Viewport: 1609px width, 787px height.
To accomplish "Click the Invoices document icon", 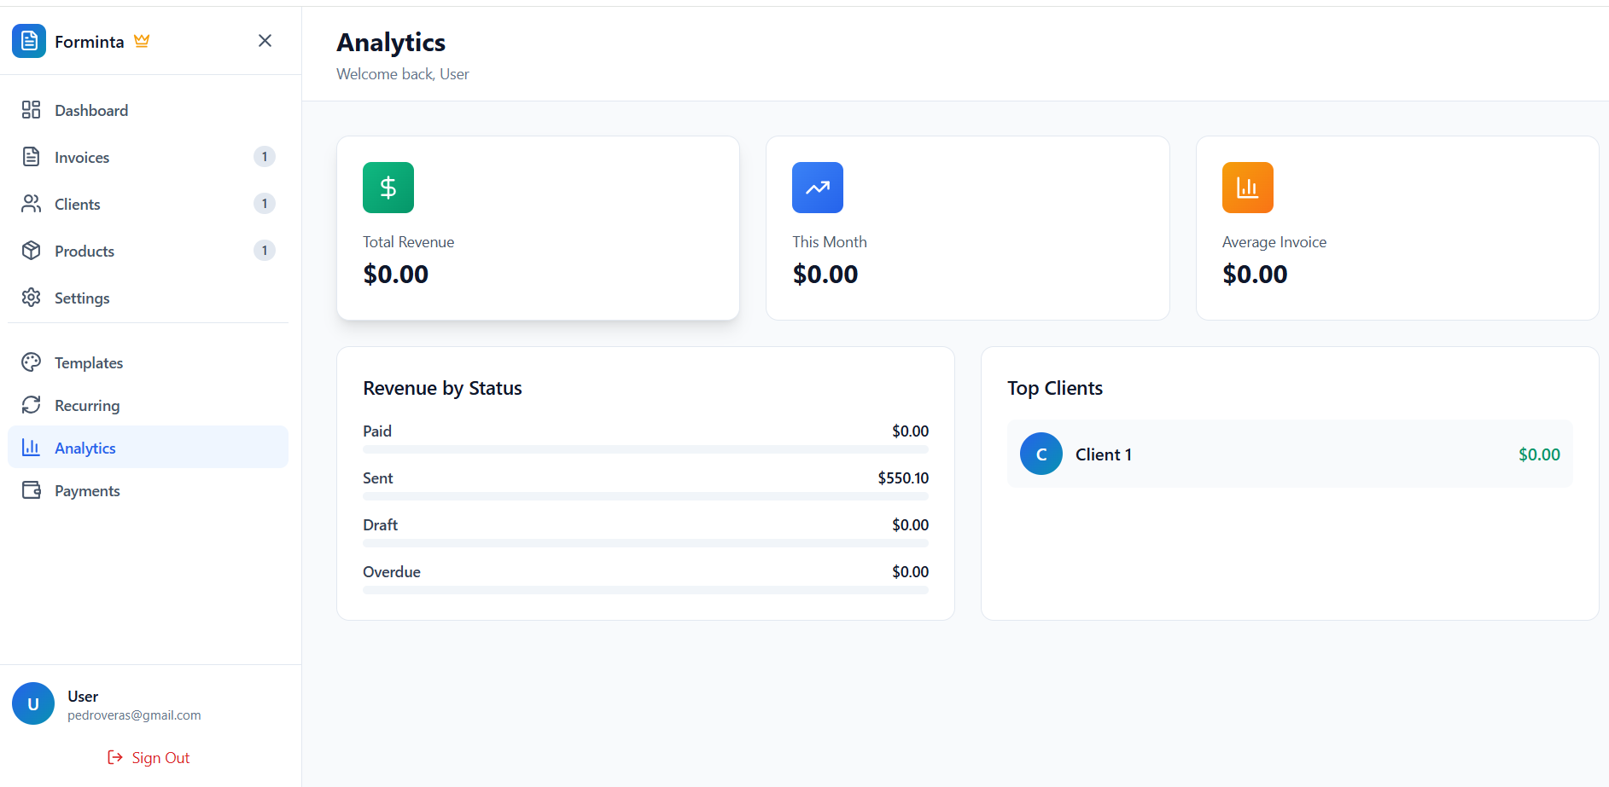I will 32,157.
